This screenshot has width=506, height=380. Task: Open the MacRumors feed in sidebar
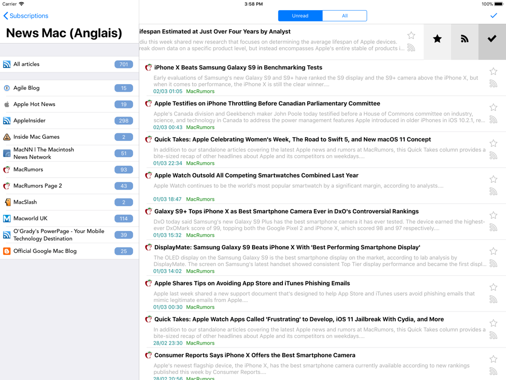click(28, 170)
